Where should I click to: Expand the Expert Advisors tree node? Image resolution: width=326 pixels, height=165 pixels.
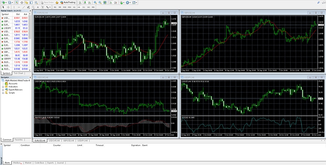3,90
